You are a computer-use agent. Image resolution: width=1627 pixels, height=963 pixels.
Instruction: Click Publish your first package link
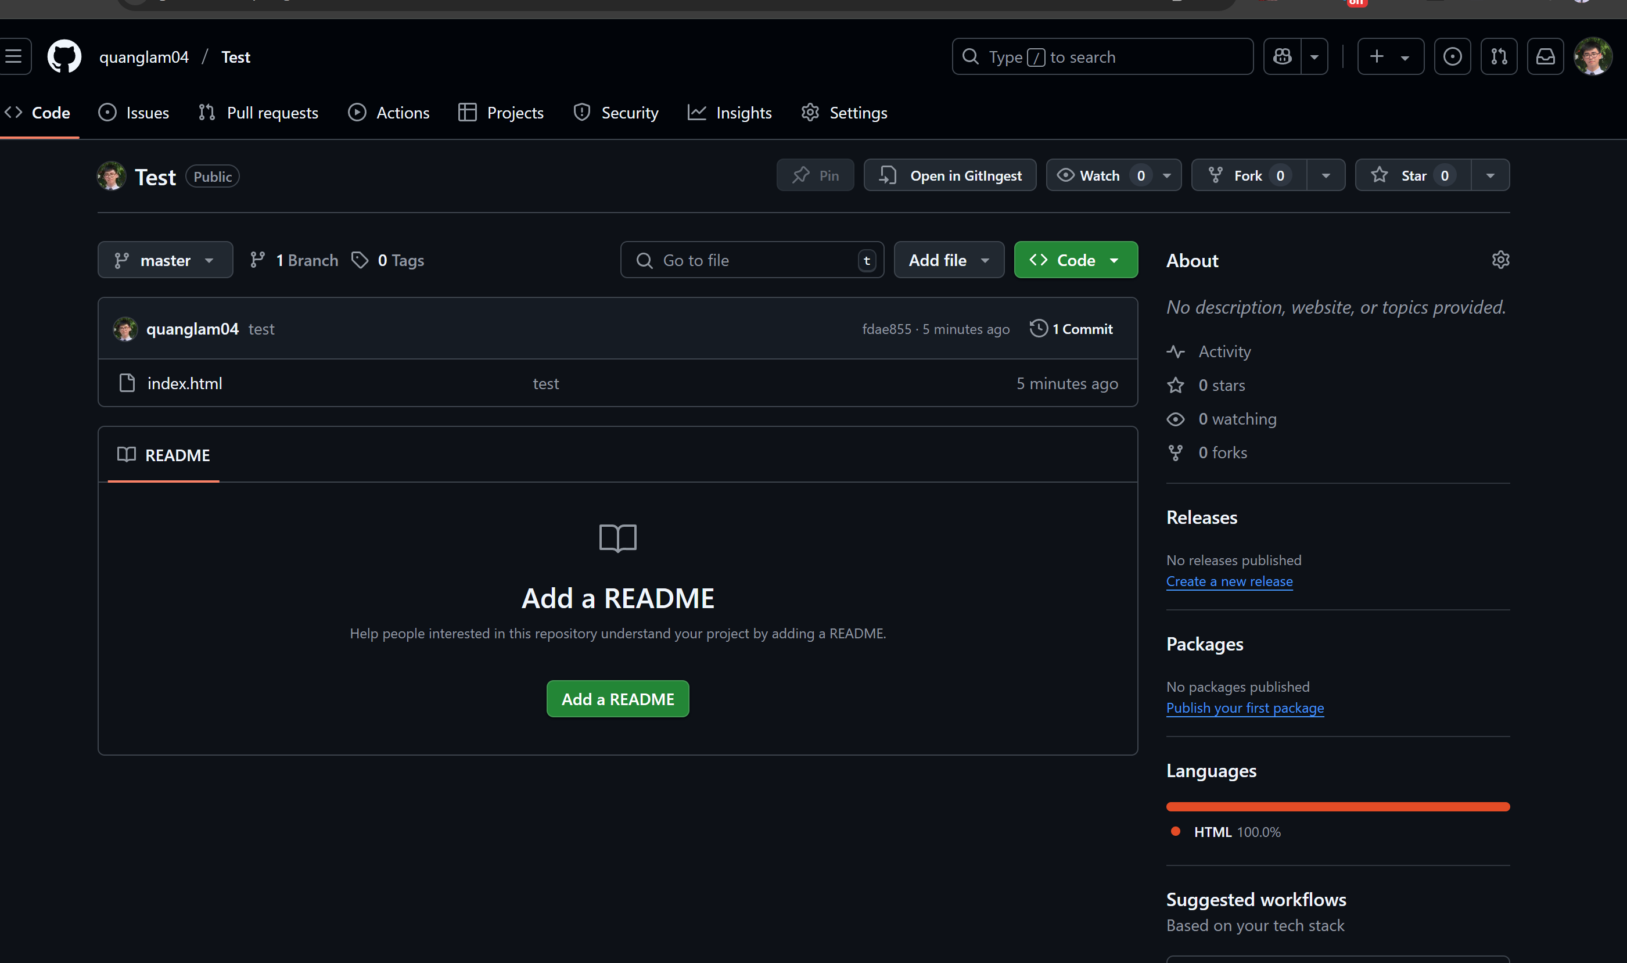click(x=1245, y=708)
